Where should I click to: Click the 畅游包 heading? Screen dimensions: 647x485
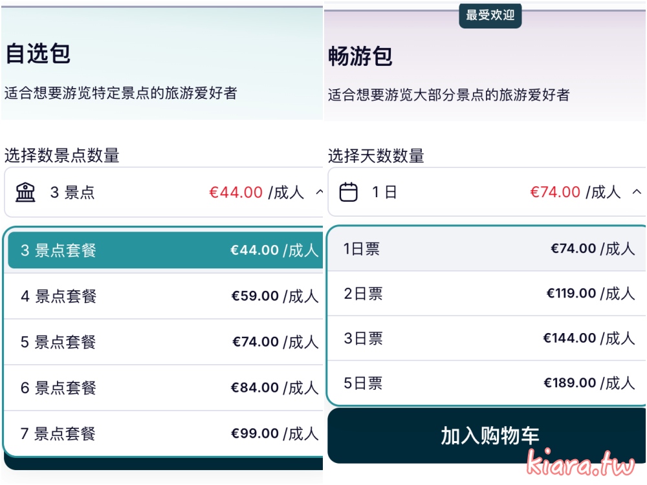[360, 56]
